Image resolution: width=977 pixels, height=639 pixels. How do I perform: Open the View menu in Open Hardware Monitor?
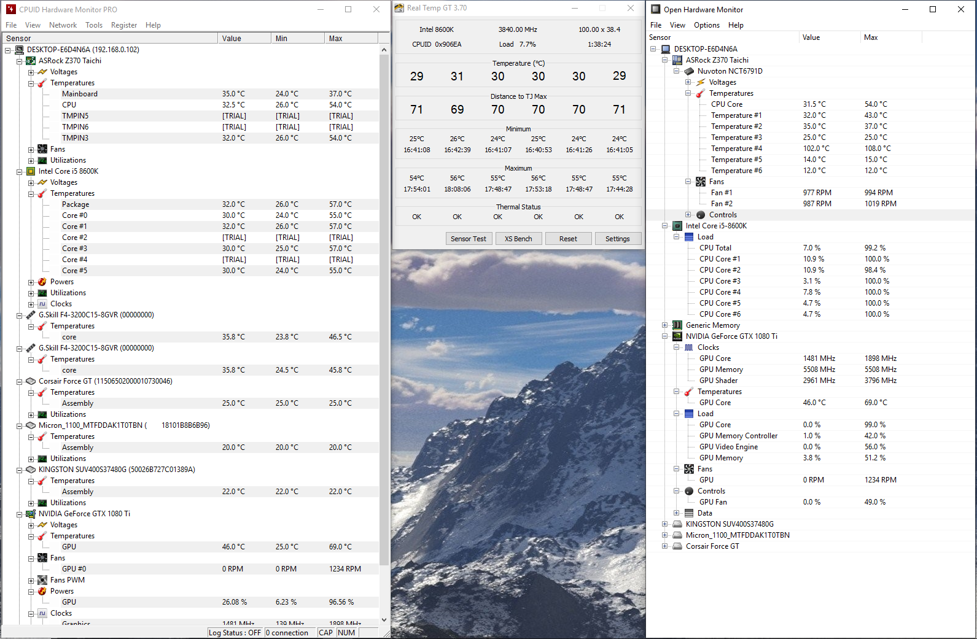[677, 25]
